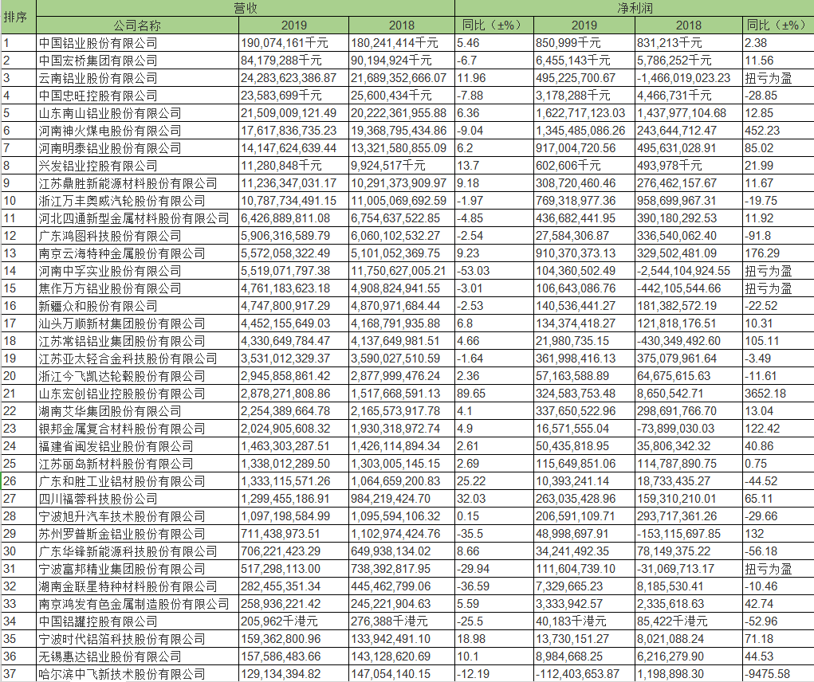Screen dimensions: 814x682
Task: Click net profit growth value -91.8
Action: (779, 236)
